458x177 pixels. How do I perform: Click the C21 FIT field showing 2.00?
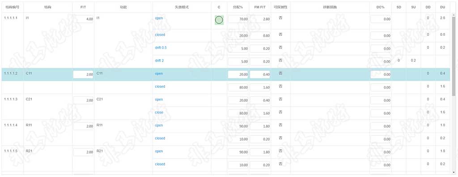83,100
